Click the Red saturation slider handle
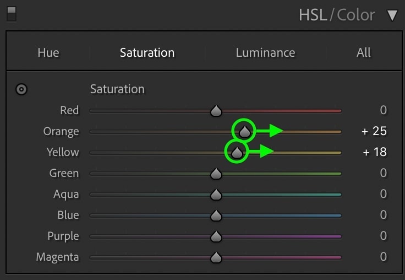Viewport: 405px width, 280px height. tap(216, 111)
